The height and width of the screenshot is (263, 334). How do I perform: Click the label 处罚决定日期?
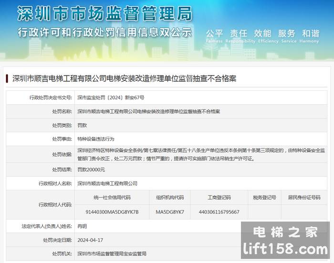[x=58, y=240]
